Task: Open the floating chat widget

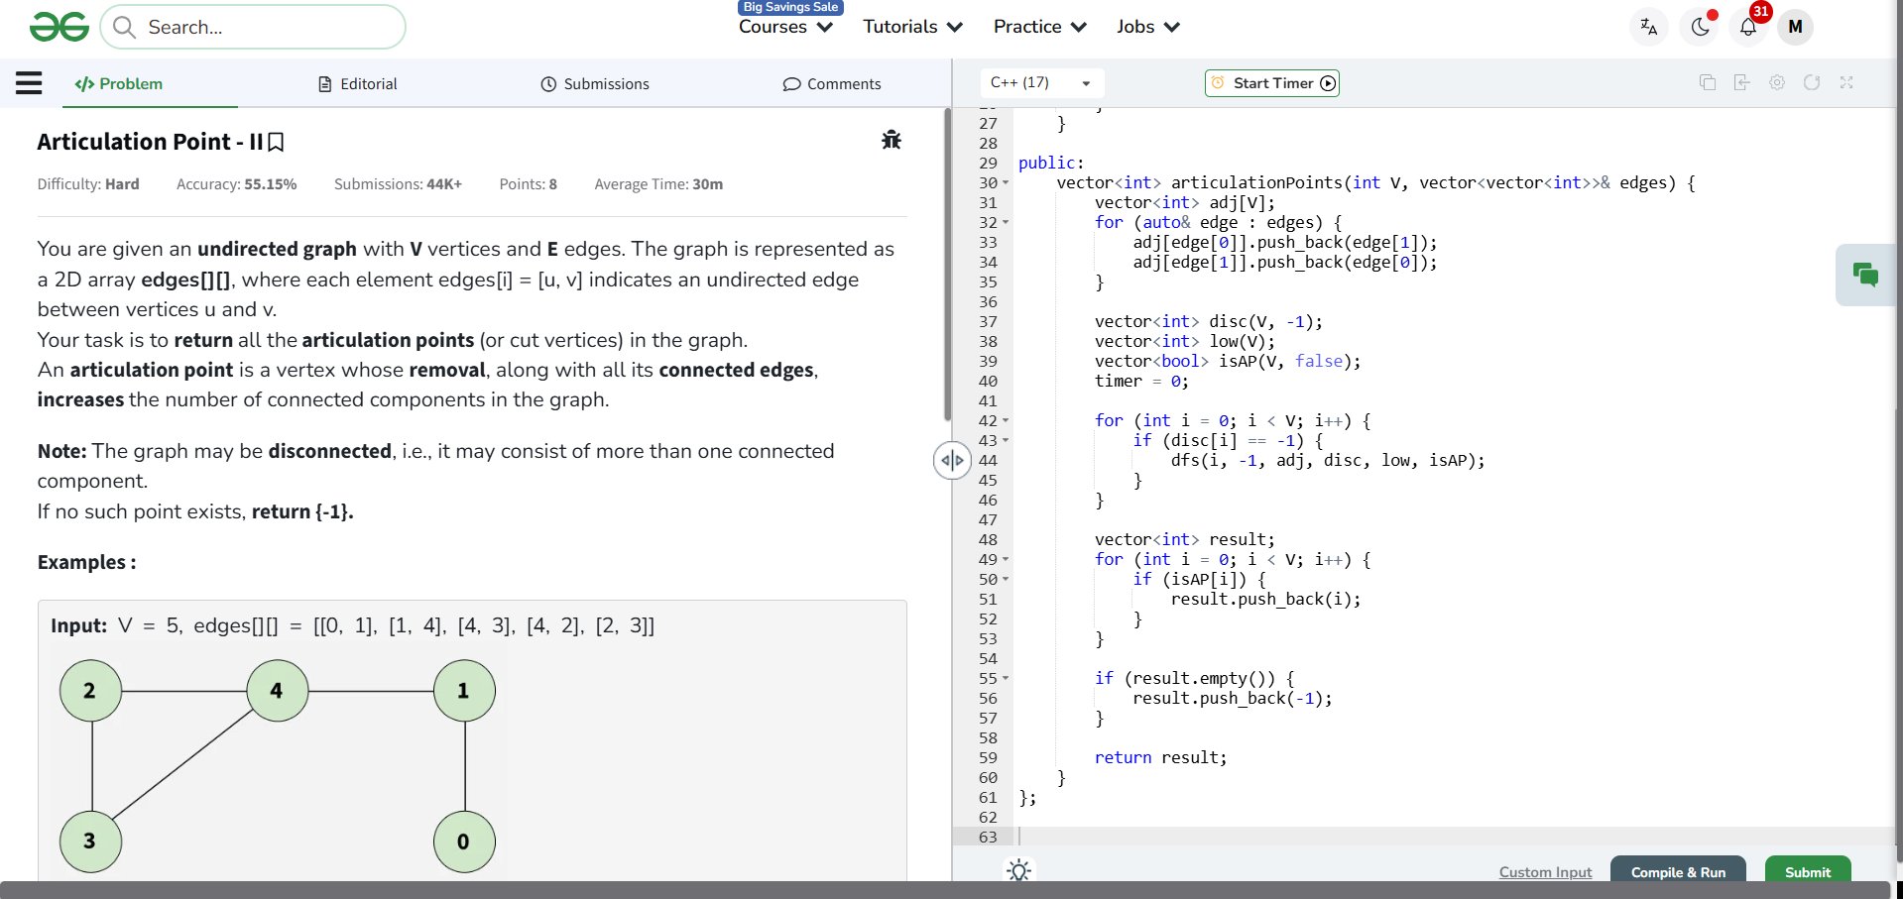Action: [1864, 275]
